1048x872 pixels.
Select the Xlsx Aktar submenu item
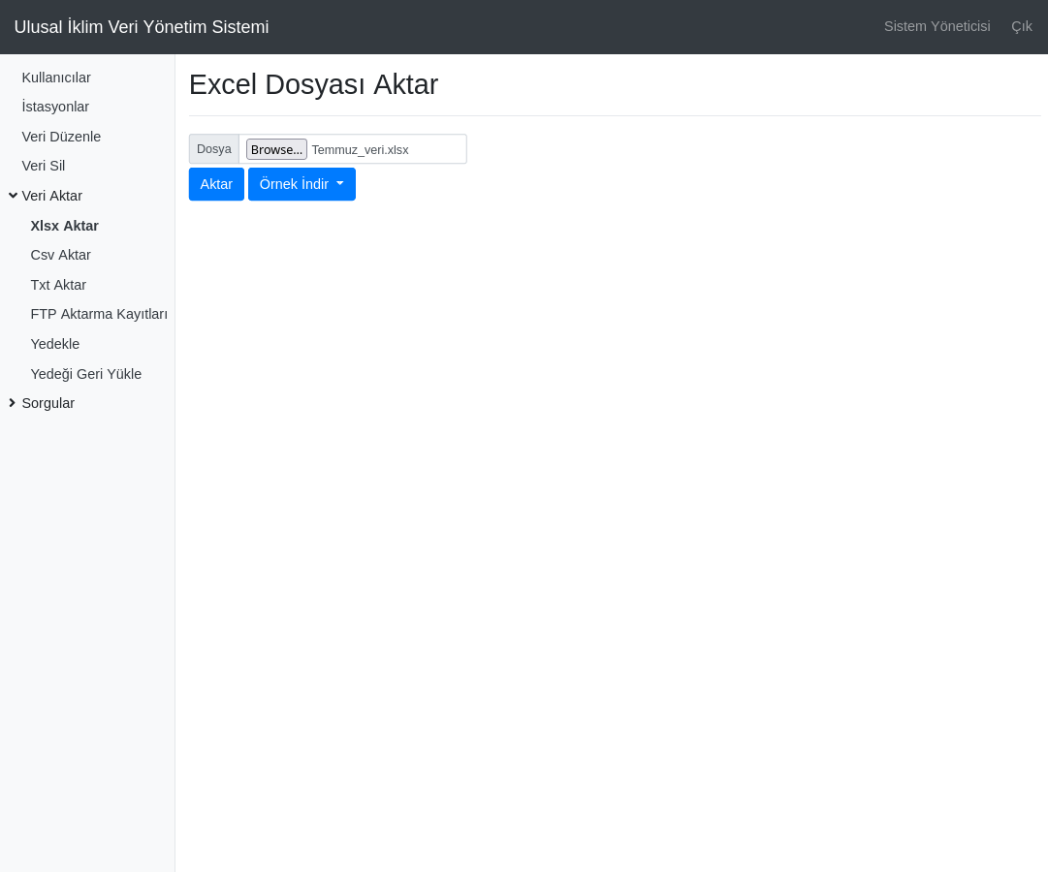64,226
